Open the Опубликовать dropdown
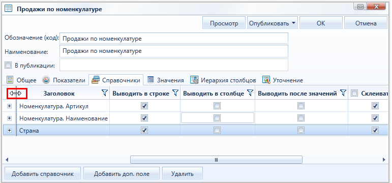 (273, 23)
